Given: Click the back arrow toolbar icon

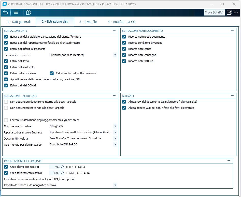Looking at the screenshot, I should tap(6, 12).
